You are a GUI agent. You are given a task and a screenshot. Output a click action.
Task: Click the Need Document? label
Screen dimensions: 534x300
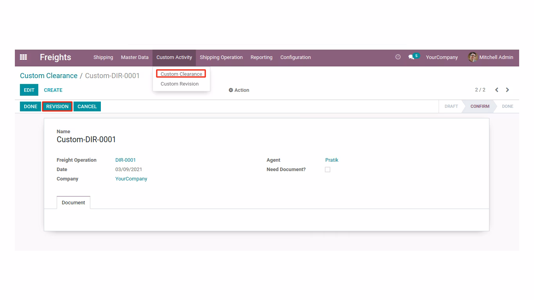click(286, 170)
